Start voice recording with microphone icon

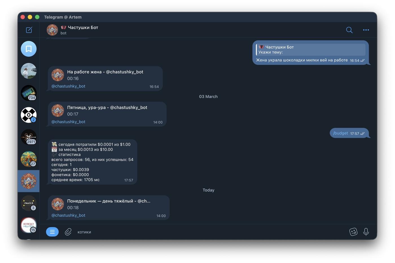[x=366, y=232]
